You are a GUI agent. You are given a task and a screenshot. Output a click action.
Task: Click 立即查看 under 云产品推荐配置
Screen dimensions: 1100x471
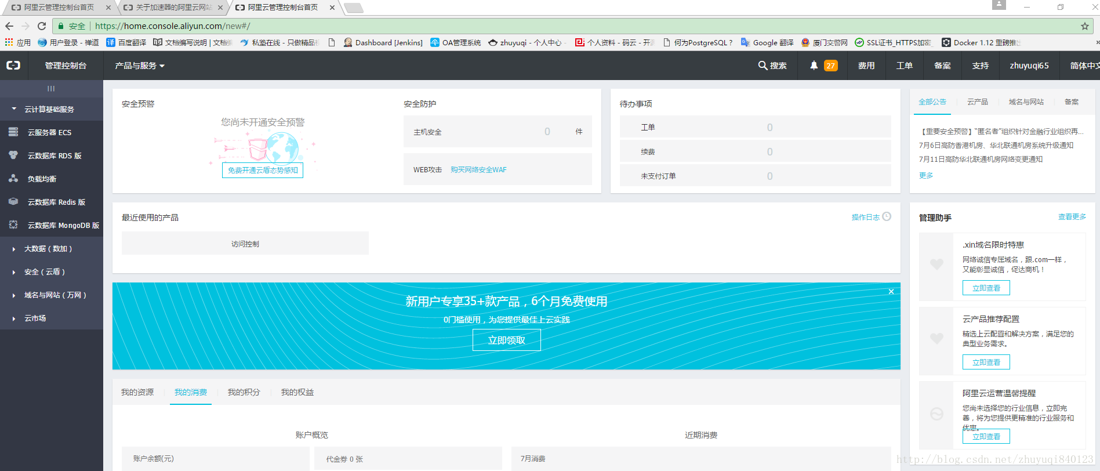[x=986, y=362]
